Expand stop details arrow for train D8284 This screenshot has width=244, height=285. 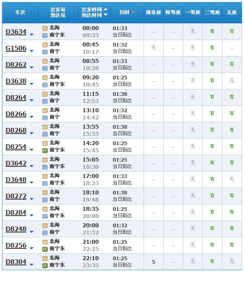point(32,216)
